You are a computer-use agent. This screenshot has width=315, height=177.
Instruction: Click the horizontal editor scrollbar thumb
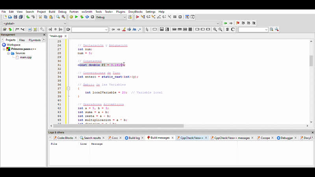pos(119,126)
